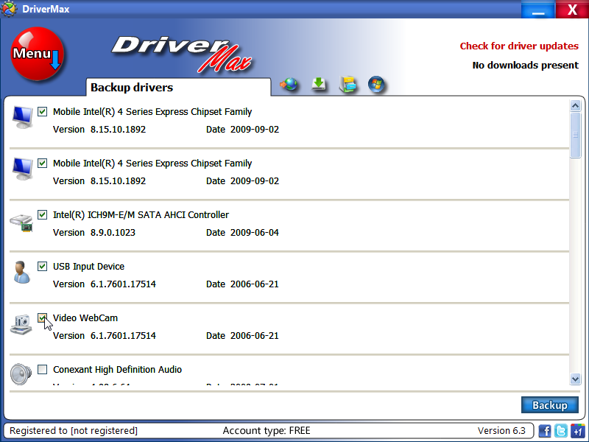Select the Backup drivers tab
The height and width of the screenshot is (442, 589).
tap(133, 86)
